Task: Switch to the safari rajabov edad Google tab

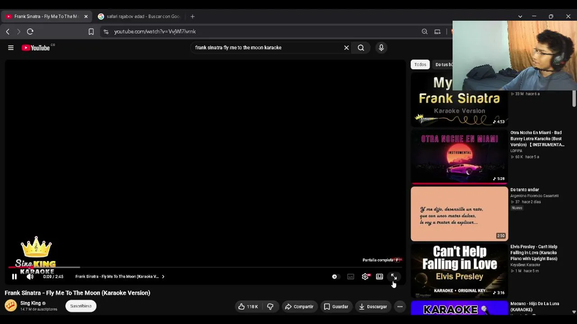Action: tap(139, 16)
